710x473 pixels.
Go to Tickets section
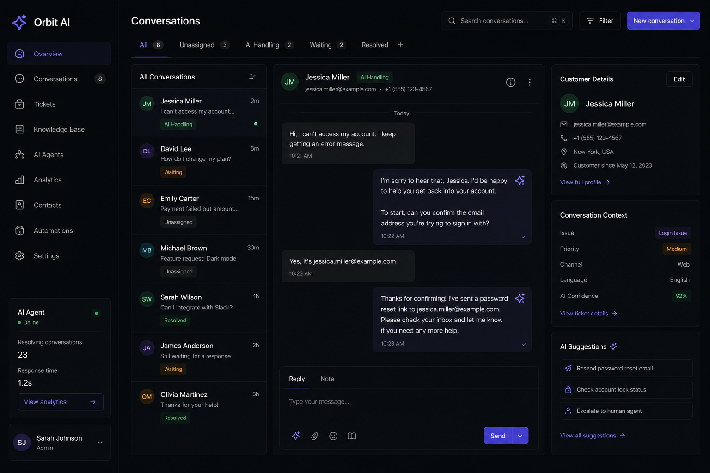59,104
